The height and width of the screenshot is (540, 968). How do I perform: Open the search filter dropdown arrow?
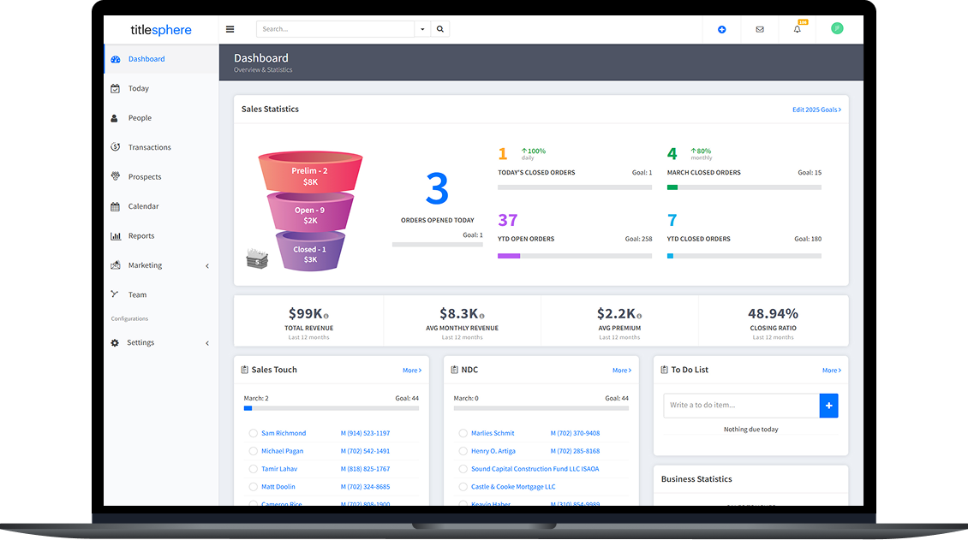[x=422, y=29]
